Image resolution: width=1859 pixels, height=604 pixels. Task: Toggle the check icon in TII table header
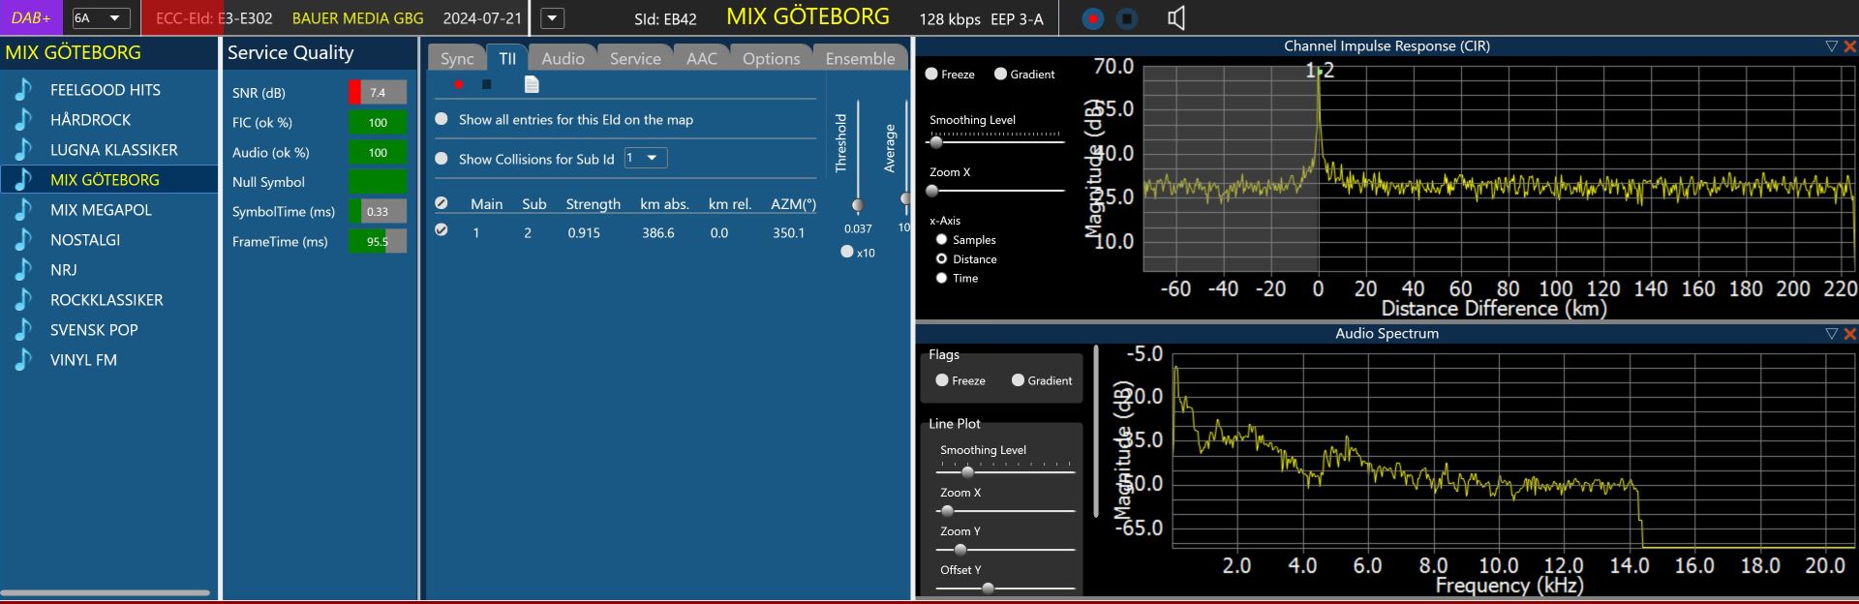point(442,203)
